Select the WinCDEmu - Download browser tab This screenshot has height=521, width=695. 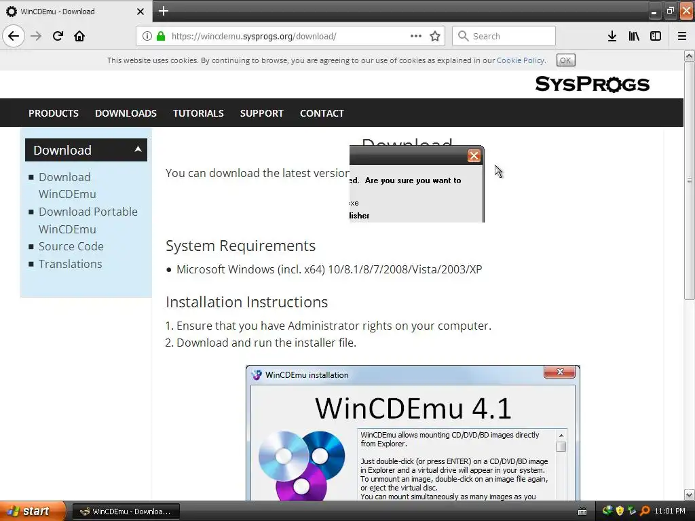click(x=75, y=12)
